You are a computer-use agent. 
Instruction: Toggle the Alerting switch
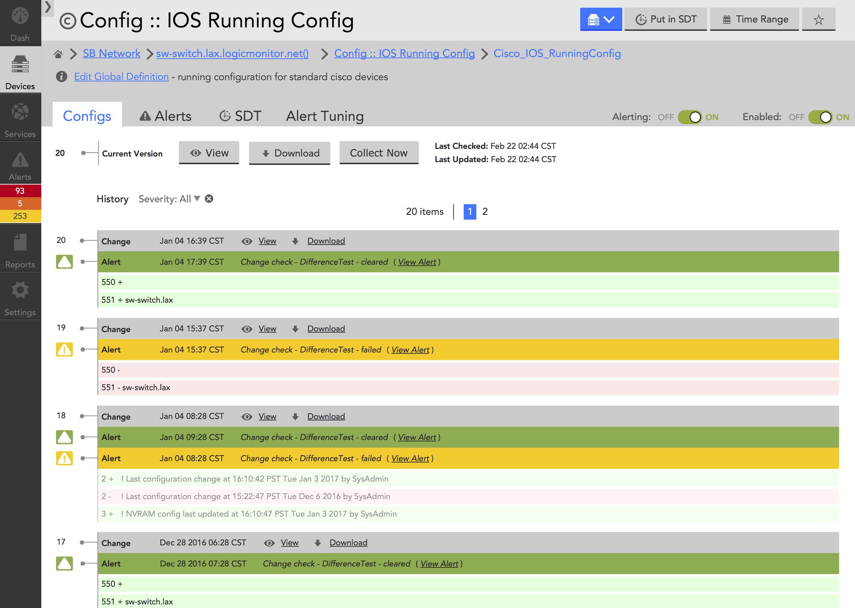click(690, 117)
